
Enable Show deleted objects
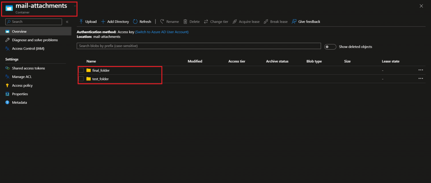point(330,47)
